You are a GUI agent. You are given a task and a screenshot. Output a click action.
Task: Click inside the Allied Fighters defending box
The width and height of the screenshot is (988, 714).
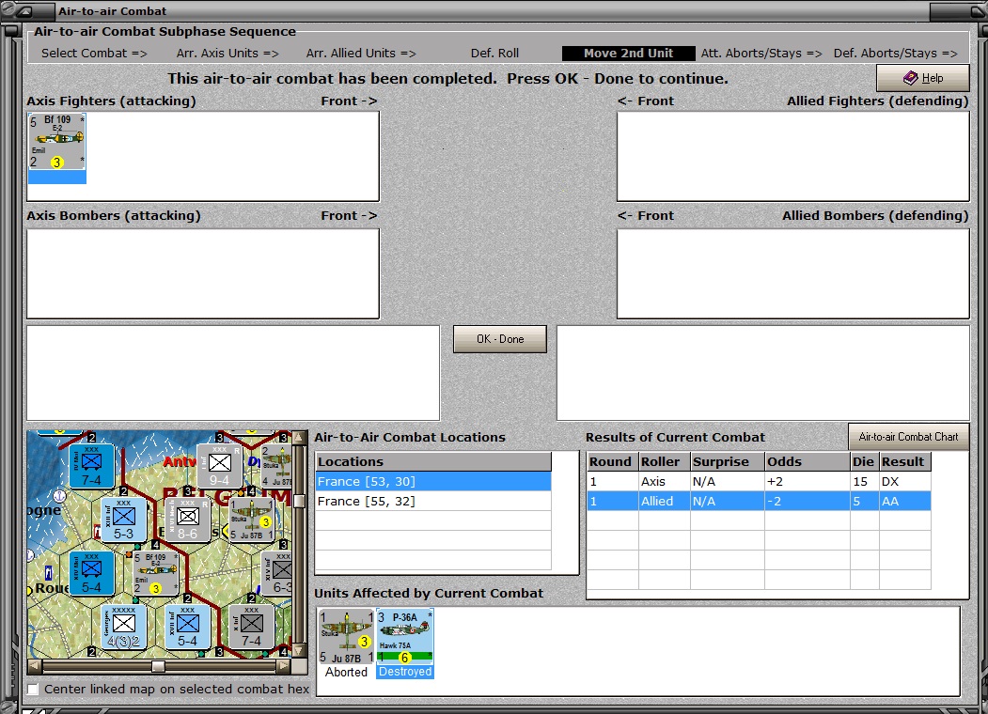(793, 156)
